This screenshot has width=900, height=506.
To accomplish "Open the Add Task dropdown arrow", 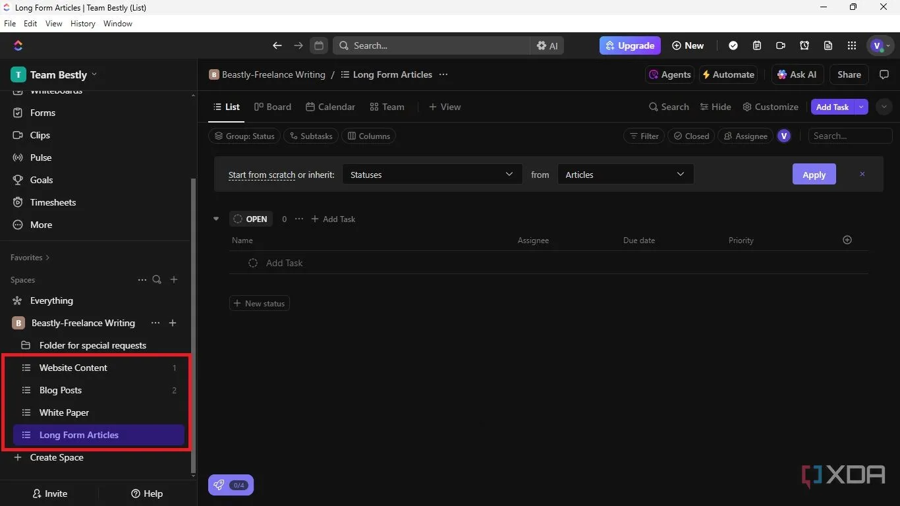I will click(861, 107).
